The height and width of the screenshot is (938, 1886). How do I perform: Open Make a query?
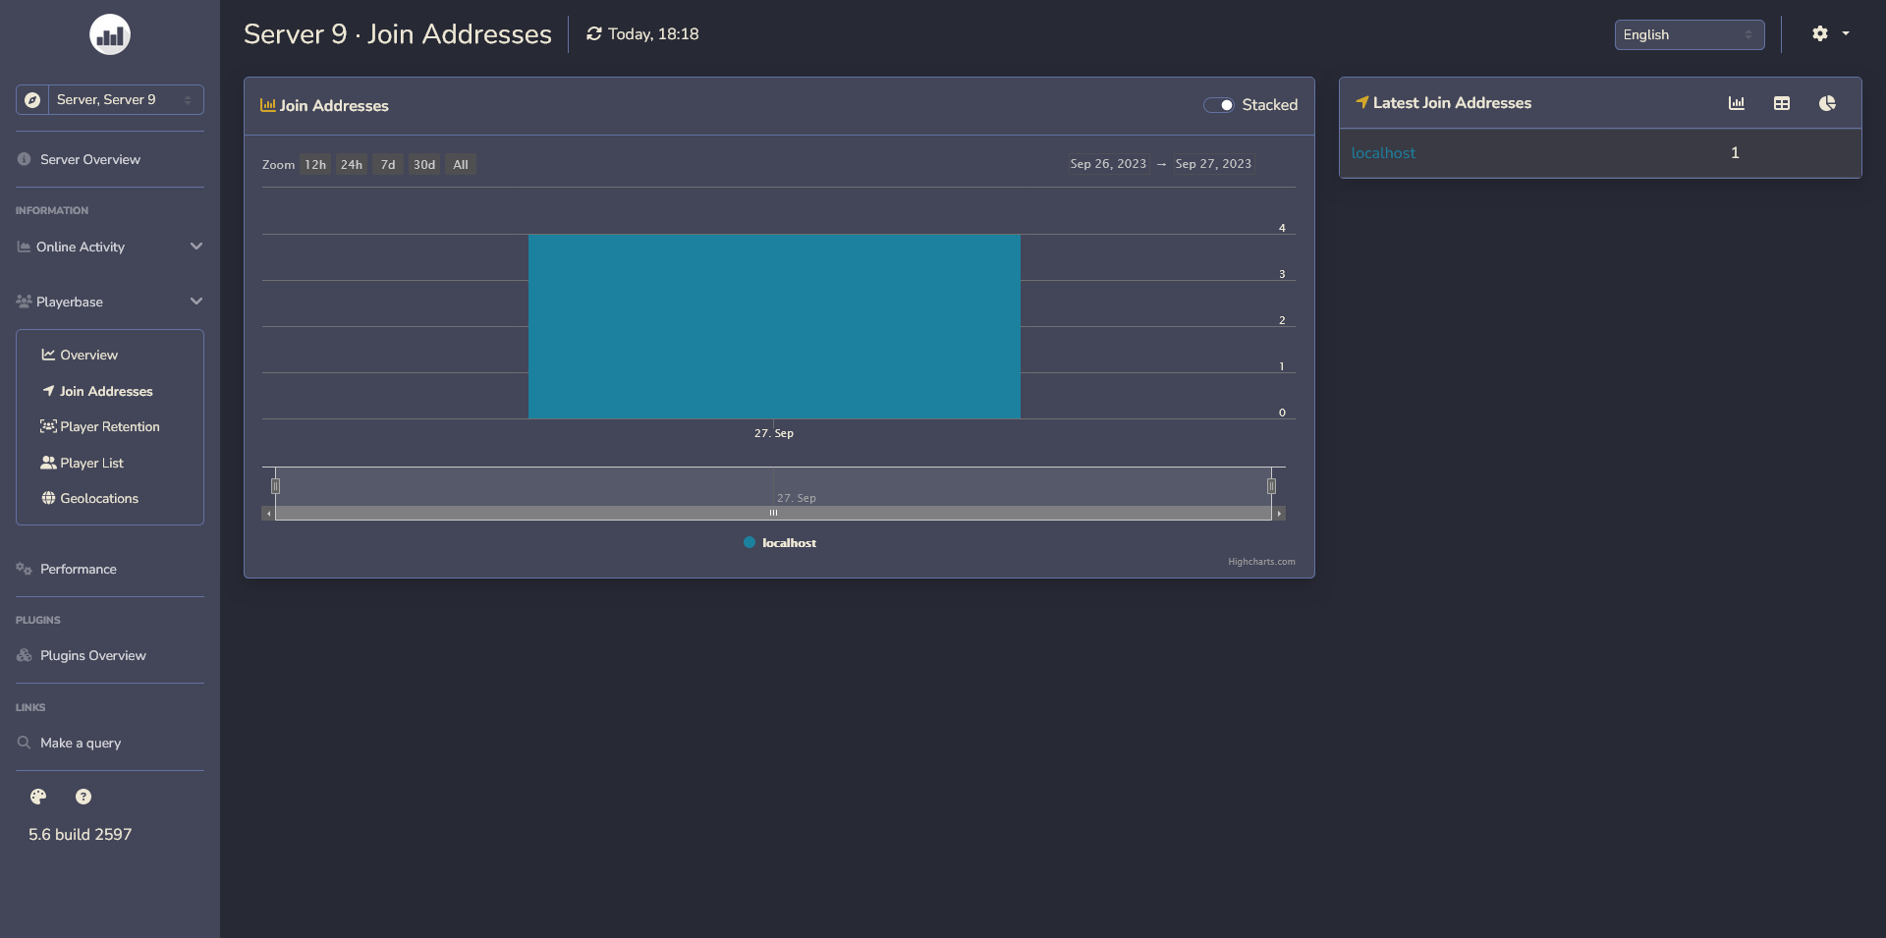(80, 743)
